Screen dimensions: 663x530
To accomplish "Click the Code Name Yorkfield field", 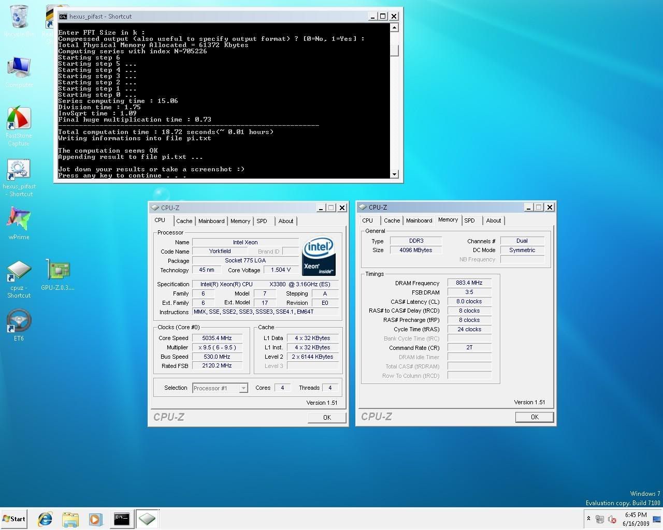I will (x=220, y=251).
